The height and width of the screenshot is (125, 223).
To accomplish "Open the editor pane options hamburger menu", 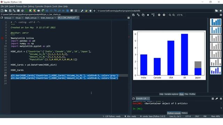I will [x=129, y=18].
